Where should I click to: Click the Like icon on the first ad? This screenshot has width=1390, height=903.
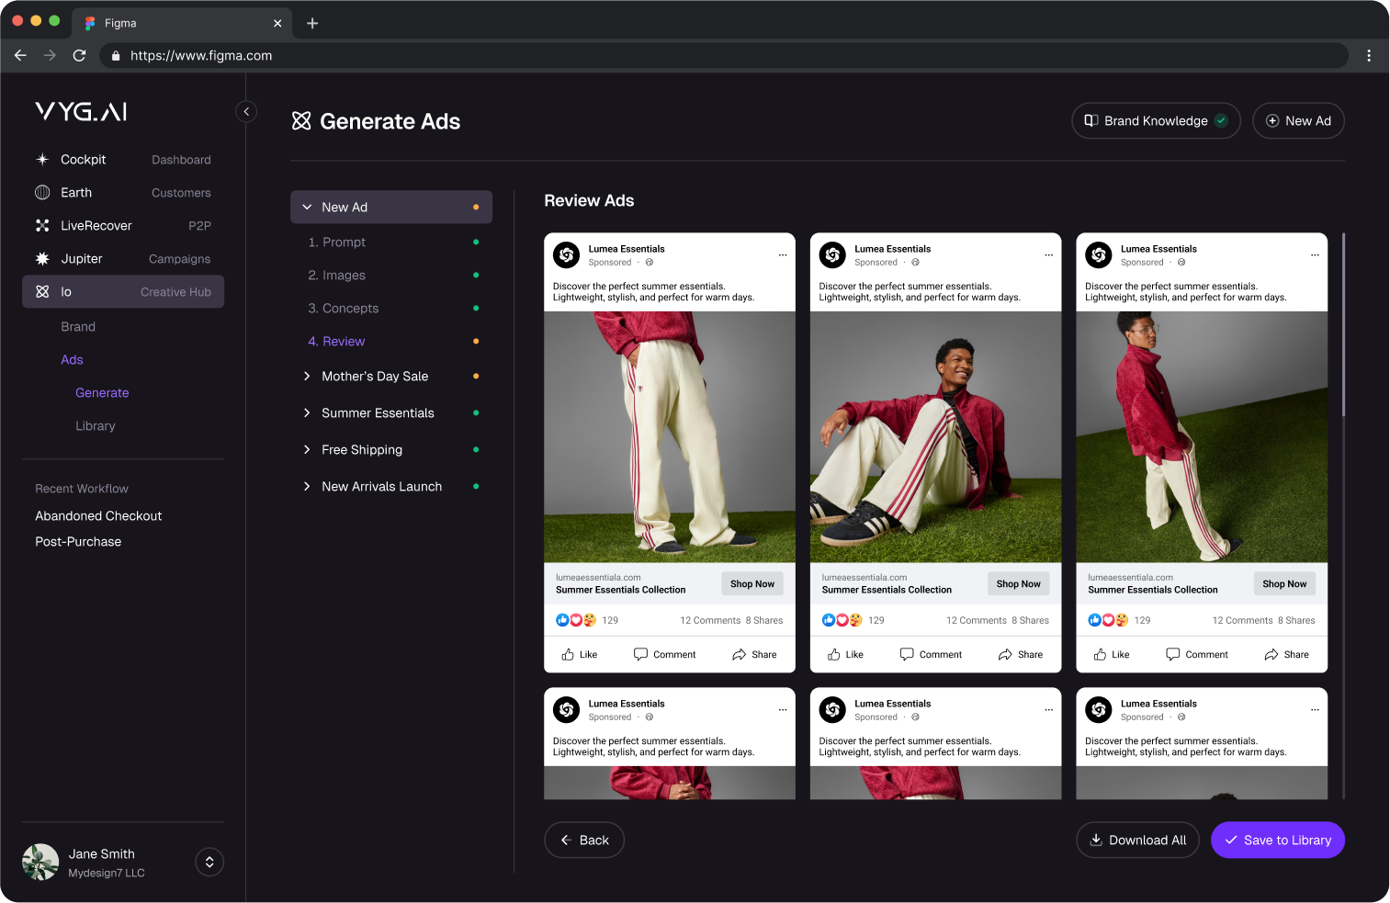tap(568, 654)
